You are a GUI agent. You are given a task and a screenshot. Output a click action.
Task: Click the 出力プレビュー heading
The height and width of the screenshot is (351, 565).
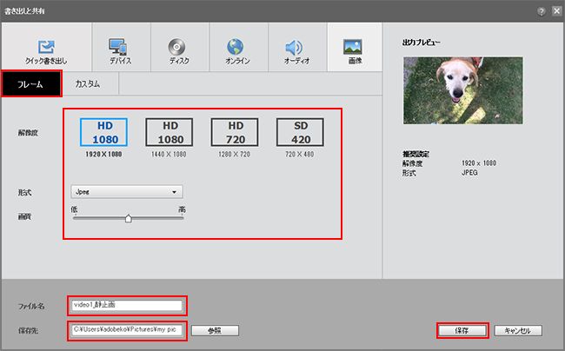(422, 43)
